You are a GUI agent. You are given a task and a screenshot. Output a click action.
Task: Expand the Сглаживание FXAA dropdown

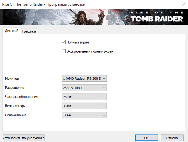[x=84, y=115]
